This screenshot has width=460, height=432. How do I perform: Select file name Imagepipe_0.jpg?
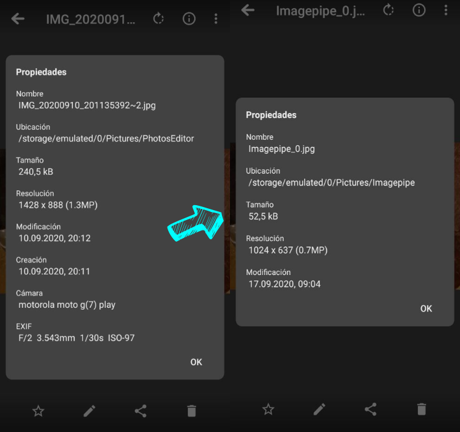pyautogui.click(x=282, y=149)
